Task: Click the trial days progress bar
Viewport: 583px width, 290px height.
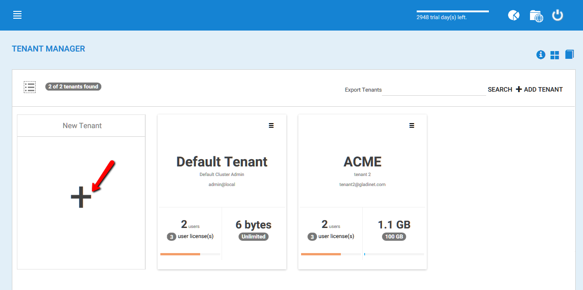Action: [x=453, y=11]
